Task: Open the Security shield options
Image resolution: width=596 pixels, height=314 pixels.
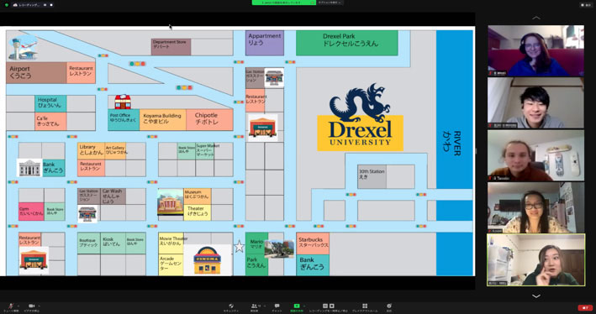Action: point(230,307)
